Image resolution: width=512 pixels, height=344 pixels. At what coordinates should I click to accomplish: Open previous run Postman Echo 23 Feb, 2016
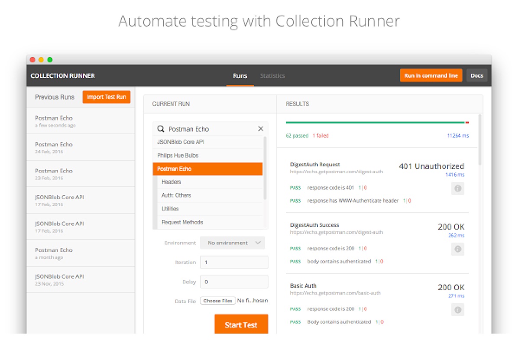(81, 174)
